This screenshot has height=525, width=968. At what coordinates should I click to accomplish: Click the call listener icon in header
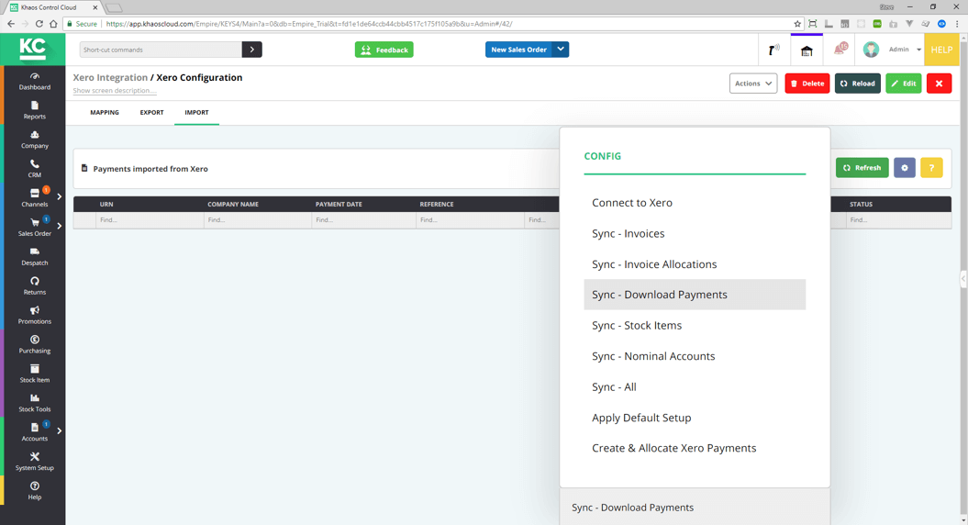773,50
